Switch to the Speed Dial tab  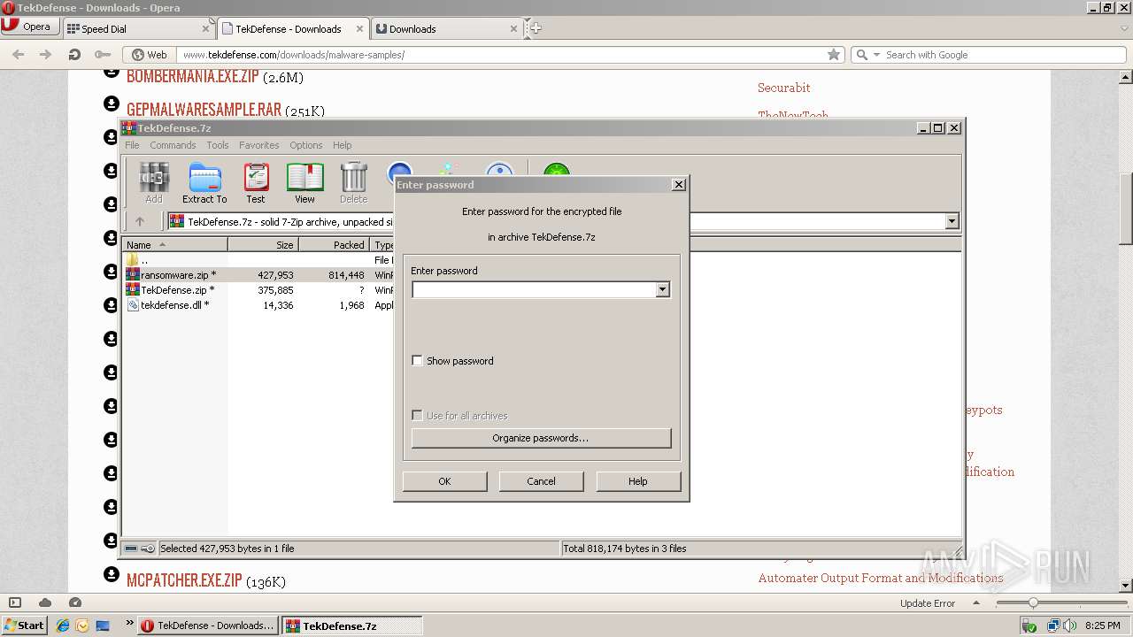click(139, 28)
